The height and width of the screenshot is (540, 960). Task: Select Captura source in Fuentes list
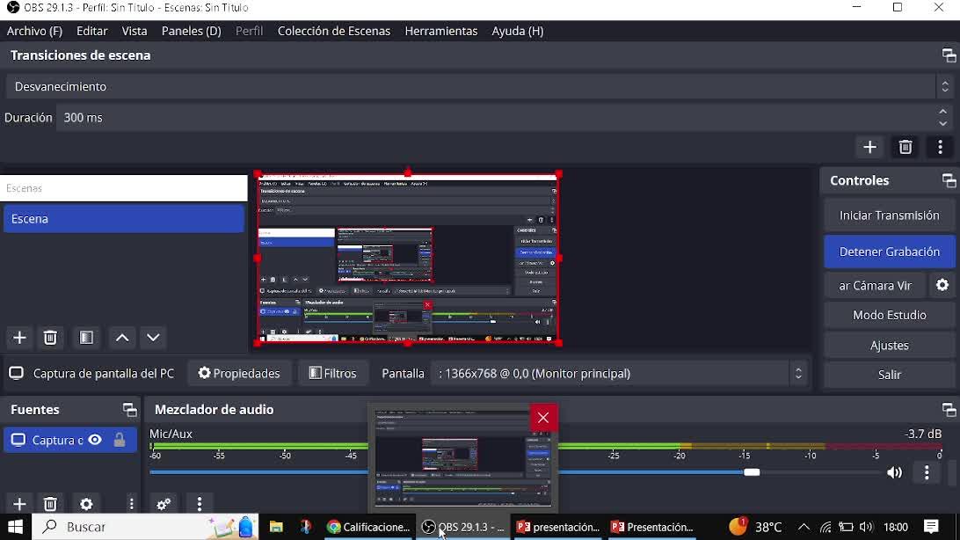(x=70, y=441)
